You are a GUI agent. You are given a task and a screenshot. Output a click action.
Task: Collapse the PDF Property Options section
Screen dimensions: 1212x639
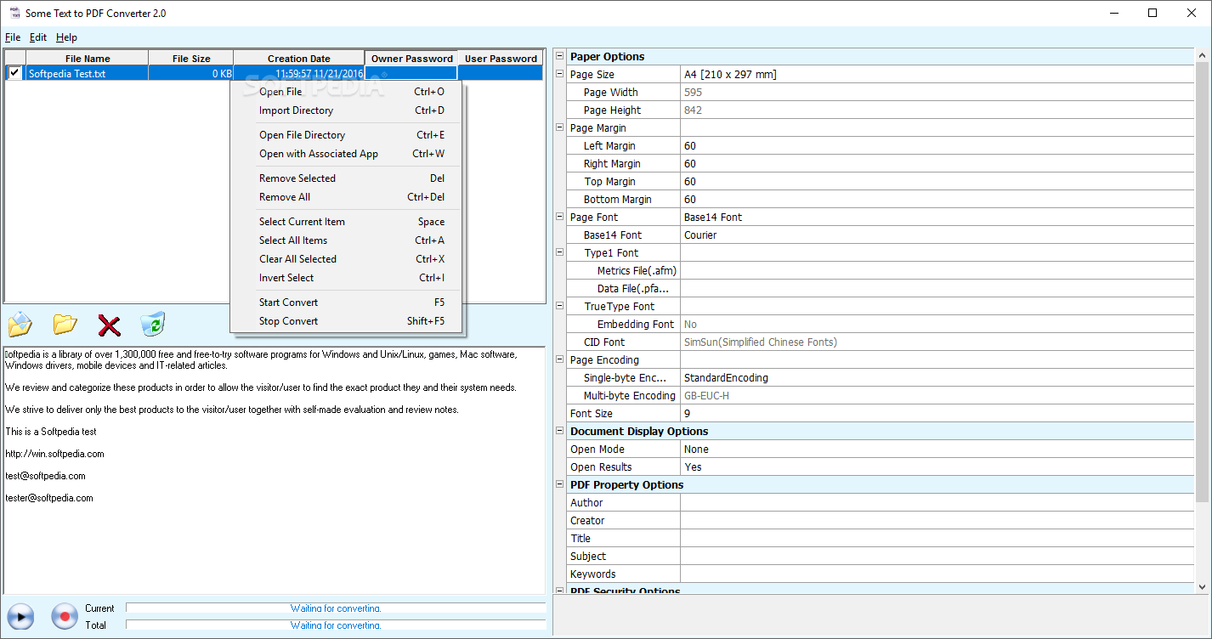tap(559, 484)
